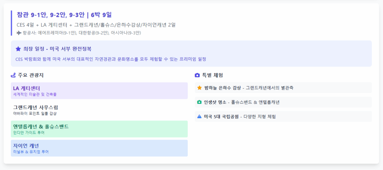Click the 참관 9-1안, 9-2안, 9-3안 heading
This screenshot has height=170, width=383.
pos(64,15)
